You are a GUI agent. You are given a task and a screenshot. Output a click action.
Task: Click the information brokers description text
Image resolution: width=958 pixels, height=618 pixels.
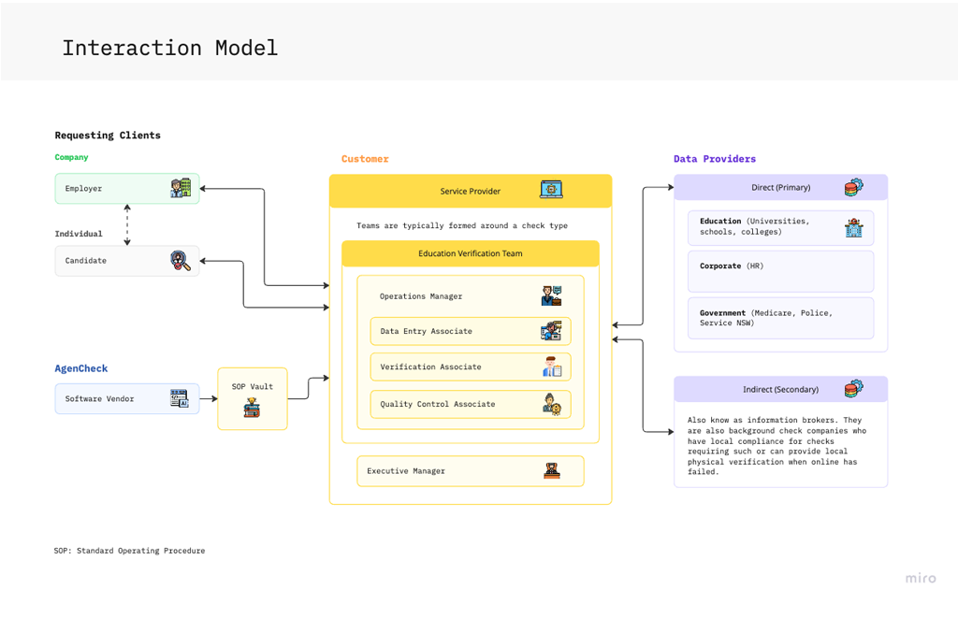point(777,446)
